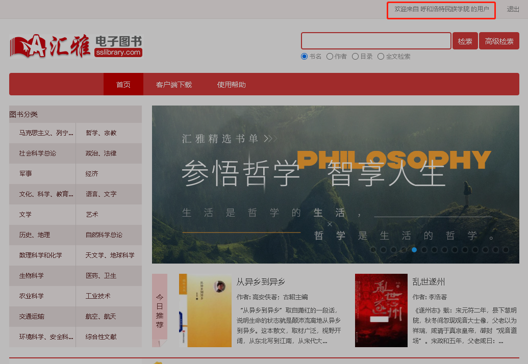Open the 从异乡到异乡 book cover thumbnail

[205, 310]
